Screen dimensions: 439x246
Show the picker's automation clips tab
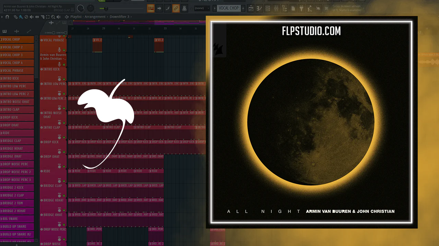click(29, 31)
